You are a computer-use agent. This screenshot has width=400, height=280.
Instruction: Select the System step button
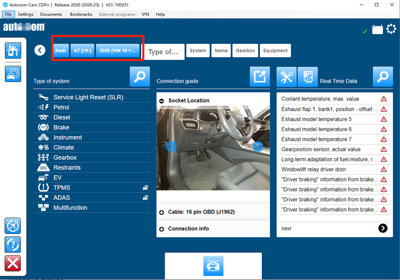198,50
